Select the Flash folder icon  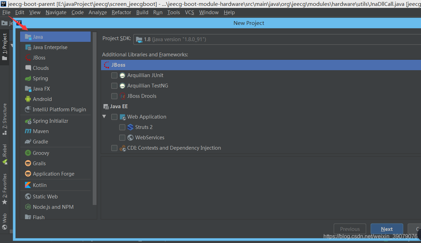click(x=28, y=217)
